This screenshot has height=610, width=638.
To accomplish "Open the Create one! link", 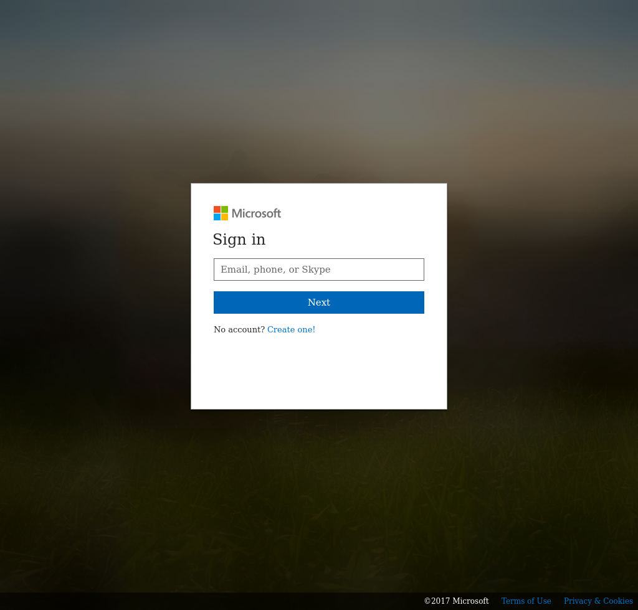I will [291, 330].
